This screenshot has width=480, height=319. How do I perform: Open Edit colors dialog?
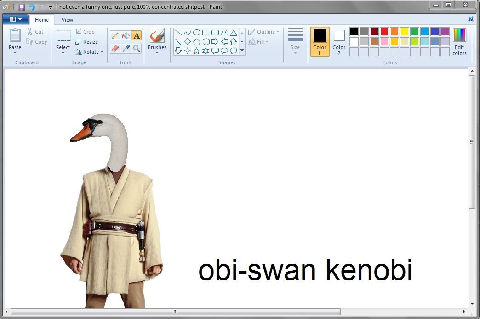(x=459, y=42)
